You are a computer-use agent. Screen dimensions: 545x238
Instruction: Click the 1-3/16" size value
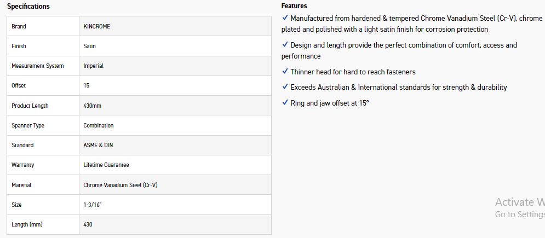pyautogui.click(x=93, y=205)
